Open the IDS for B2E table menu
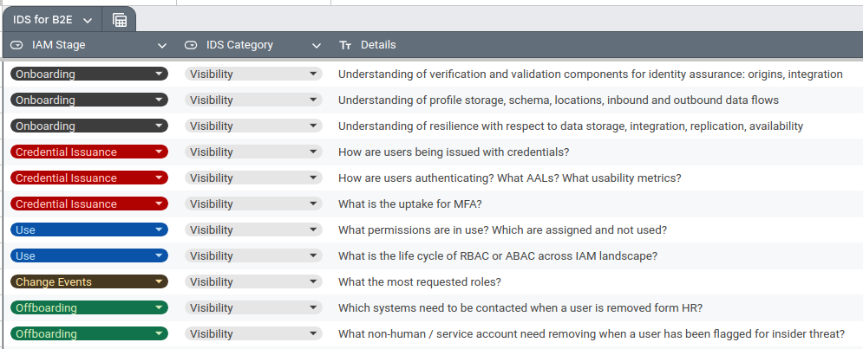The image size is (863, 349). [53, 19]
